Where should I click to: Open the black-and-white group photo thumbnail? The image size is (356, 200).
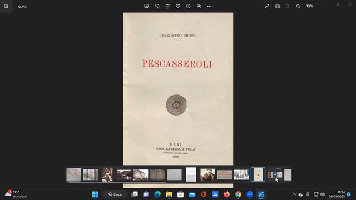[241, 175]
